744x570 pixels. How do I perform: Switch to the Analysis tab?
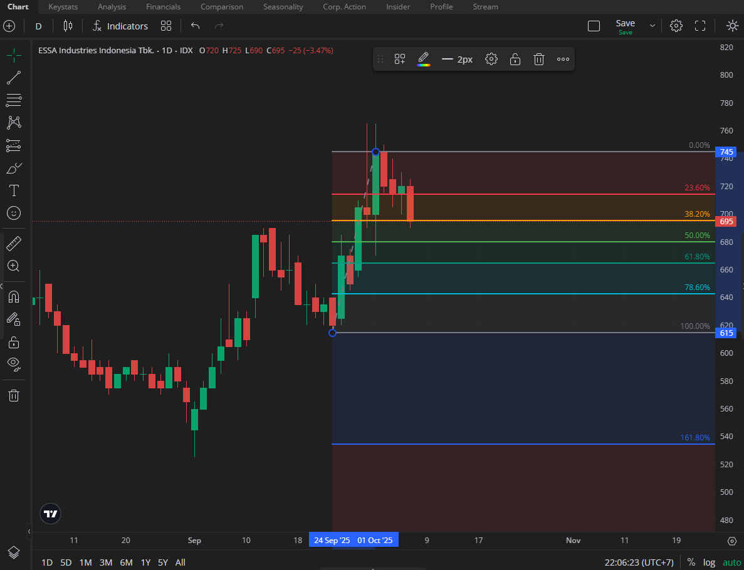click(112, 7)
